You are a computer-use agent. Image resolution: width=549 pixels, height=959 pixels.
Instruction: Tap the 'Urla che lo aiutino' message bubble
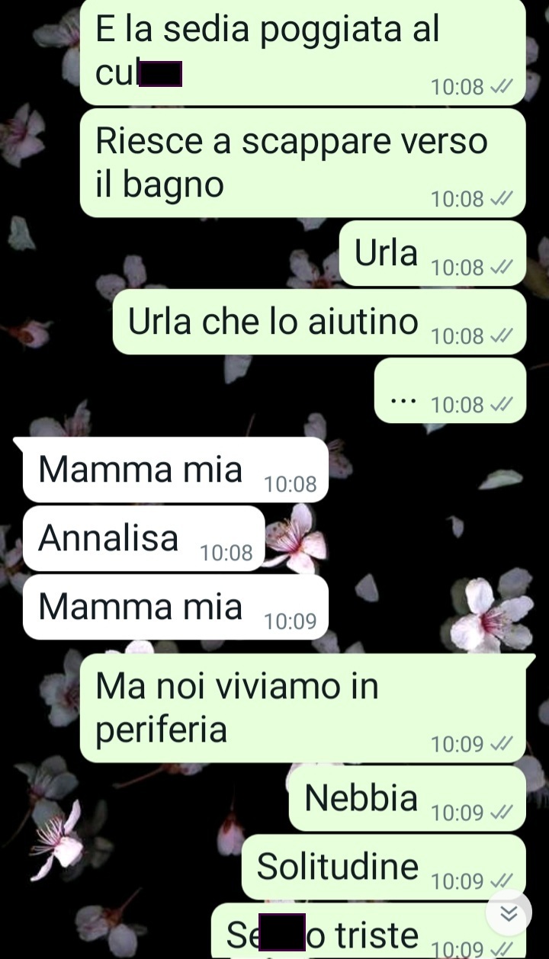319,322
